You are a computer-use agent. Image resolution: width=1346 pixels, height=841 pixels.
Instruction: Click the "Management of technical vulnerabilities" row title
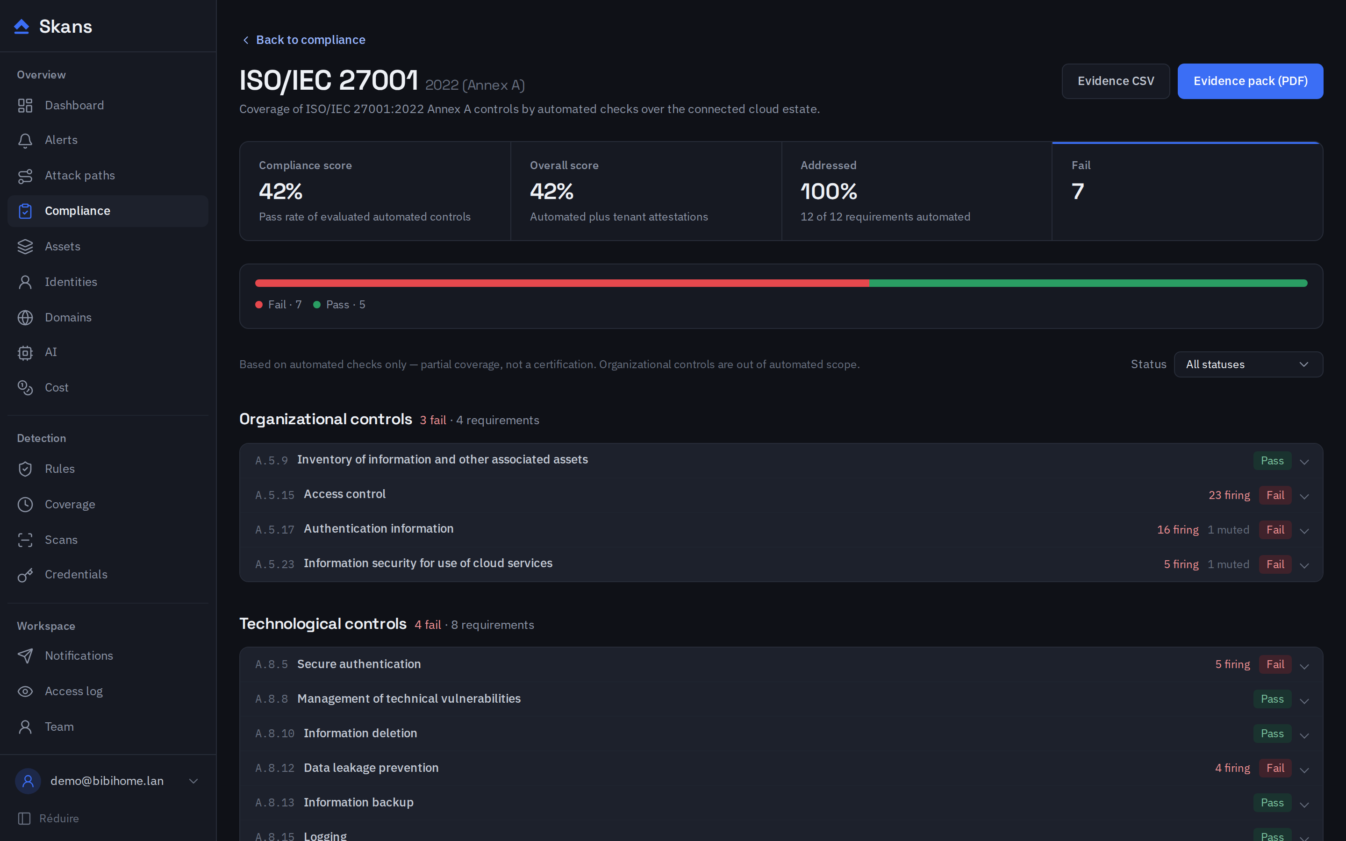409,698
